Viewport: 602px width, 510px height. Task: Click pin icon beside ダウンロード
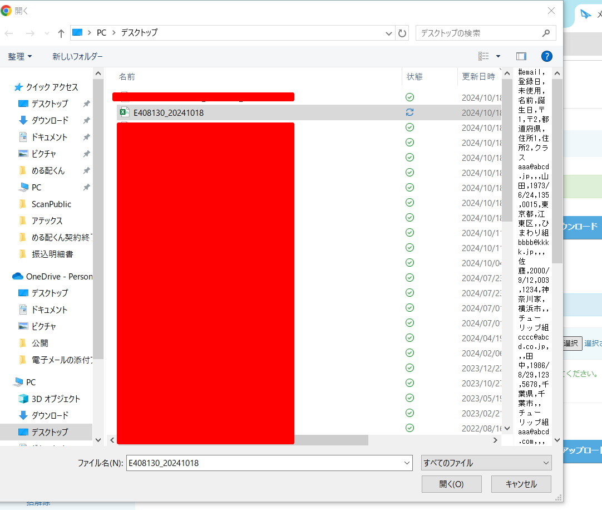point(86,120)
